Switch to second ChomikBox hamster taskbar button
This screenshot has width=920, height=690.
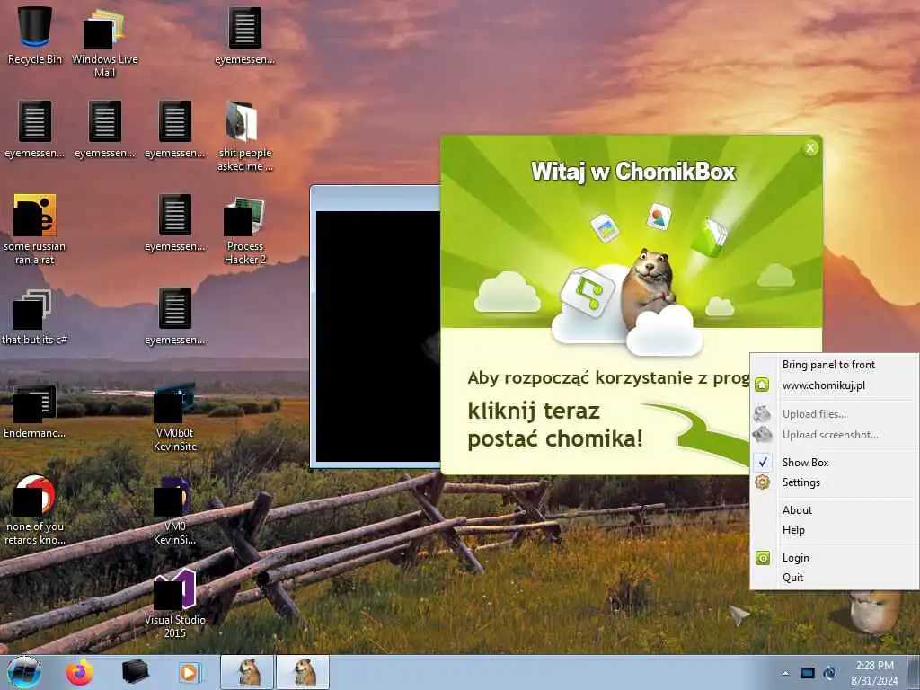click(x=303, y=672)
